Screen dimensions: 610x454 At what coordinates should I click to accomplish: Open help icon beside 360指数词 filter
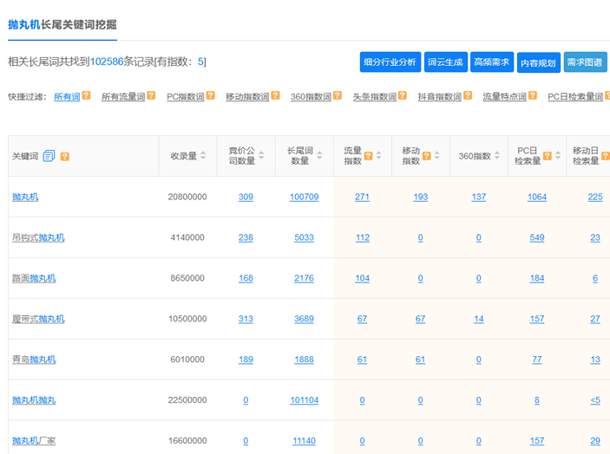pyautogui.click(x=338, y=95)
